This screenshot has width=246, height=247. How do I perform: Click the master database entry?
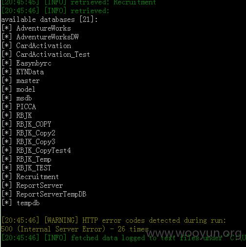point(28,81)
